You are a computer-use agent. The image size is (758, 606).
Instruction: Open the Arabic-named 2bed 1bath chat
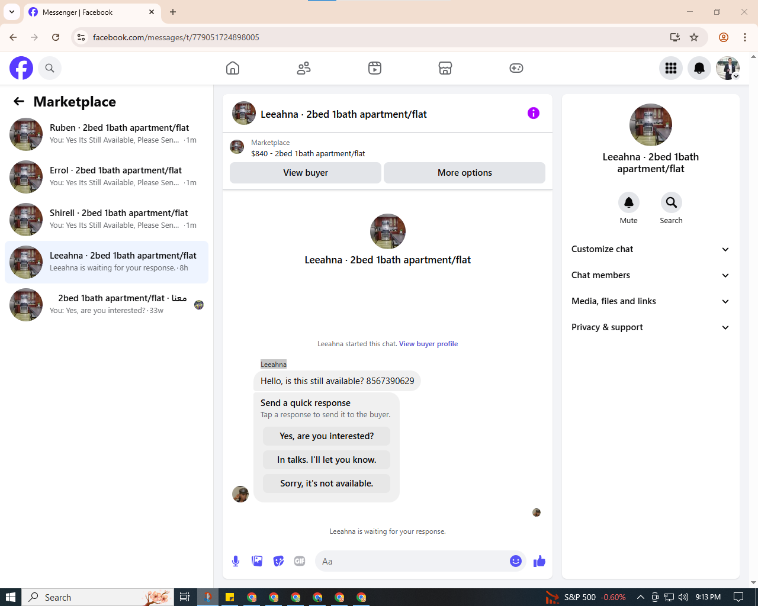click(107, 305)
